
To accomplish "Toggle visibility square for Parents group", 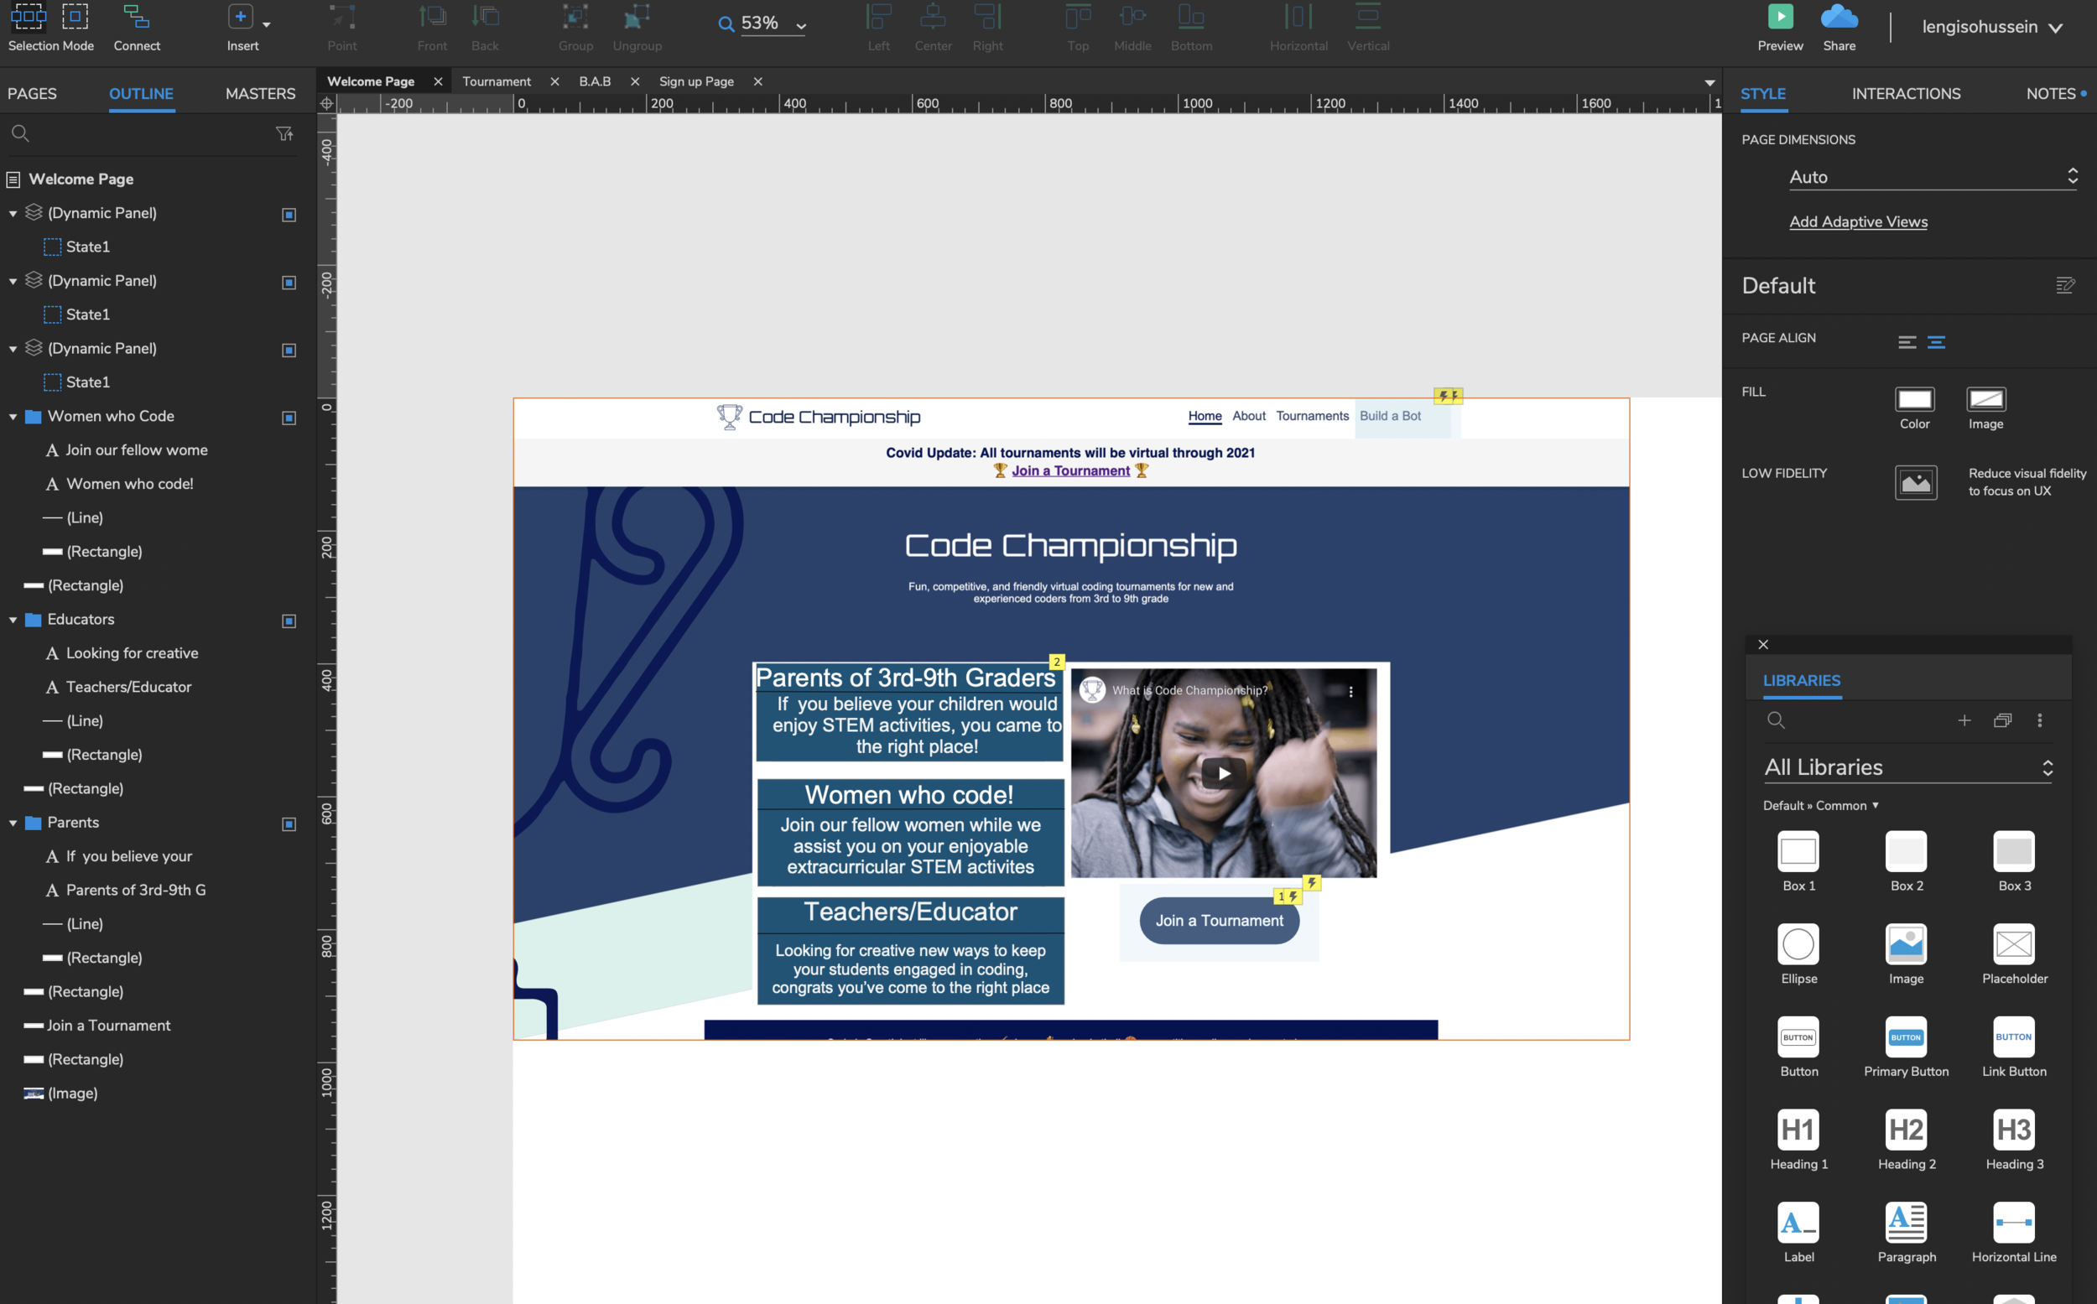I will pos(289,823).
